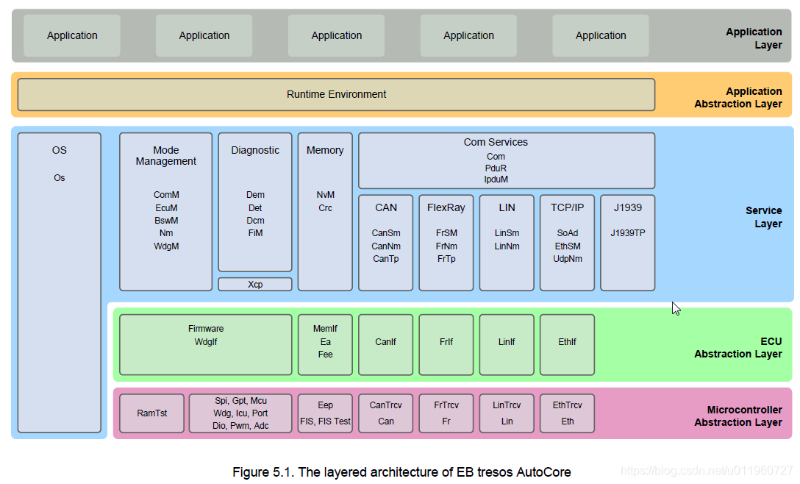The width and height of the screenshot is (800, 484).
Task: Select the 'FIS, FIS Test' text
Action: 325,421
